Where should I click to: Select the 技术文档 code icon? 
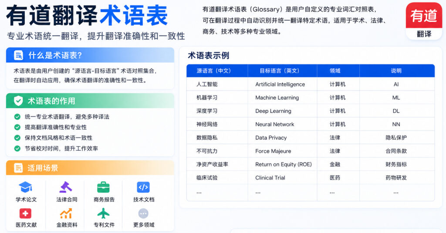point(143,187)
